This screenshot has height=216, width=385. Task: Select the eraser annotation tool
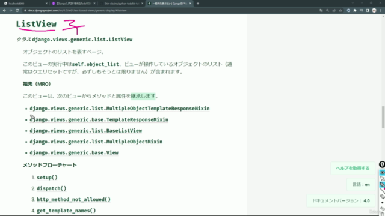point(383,196)
